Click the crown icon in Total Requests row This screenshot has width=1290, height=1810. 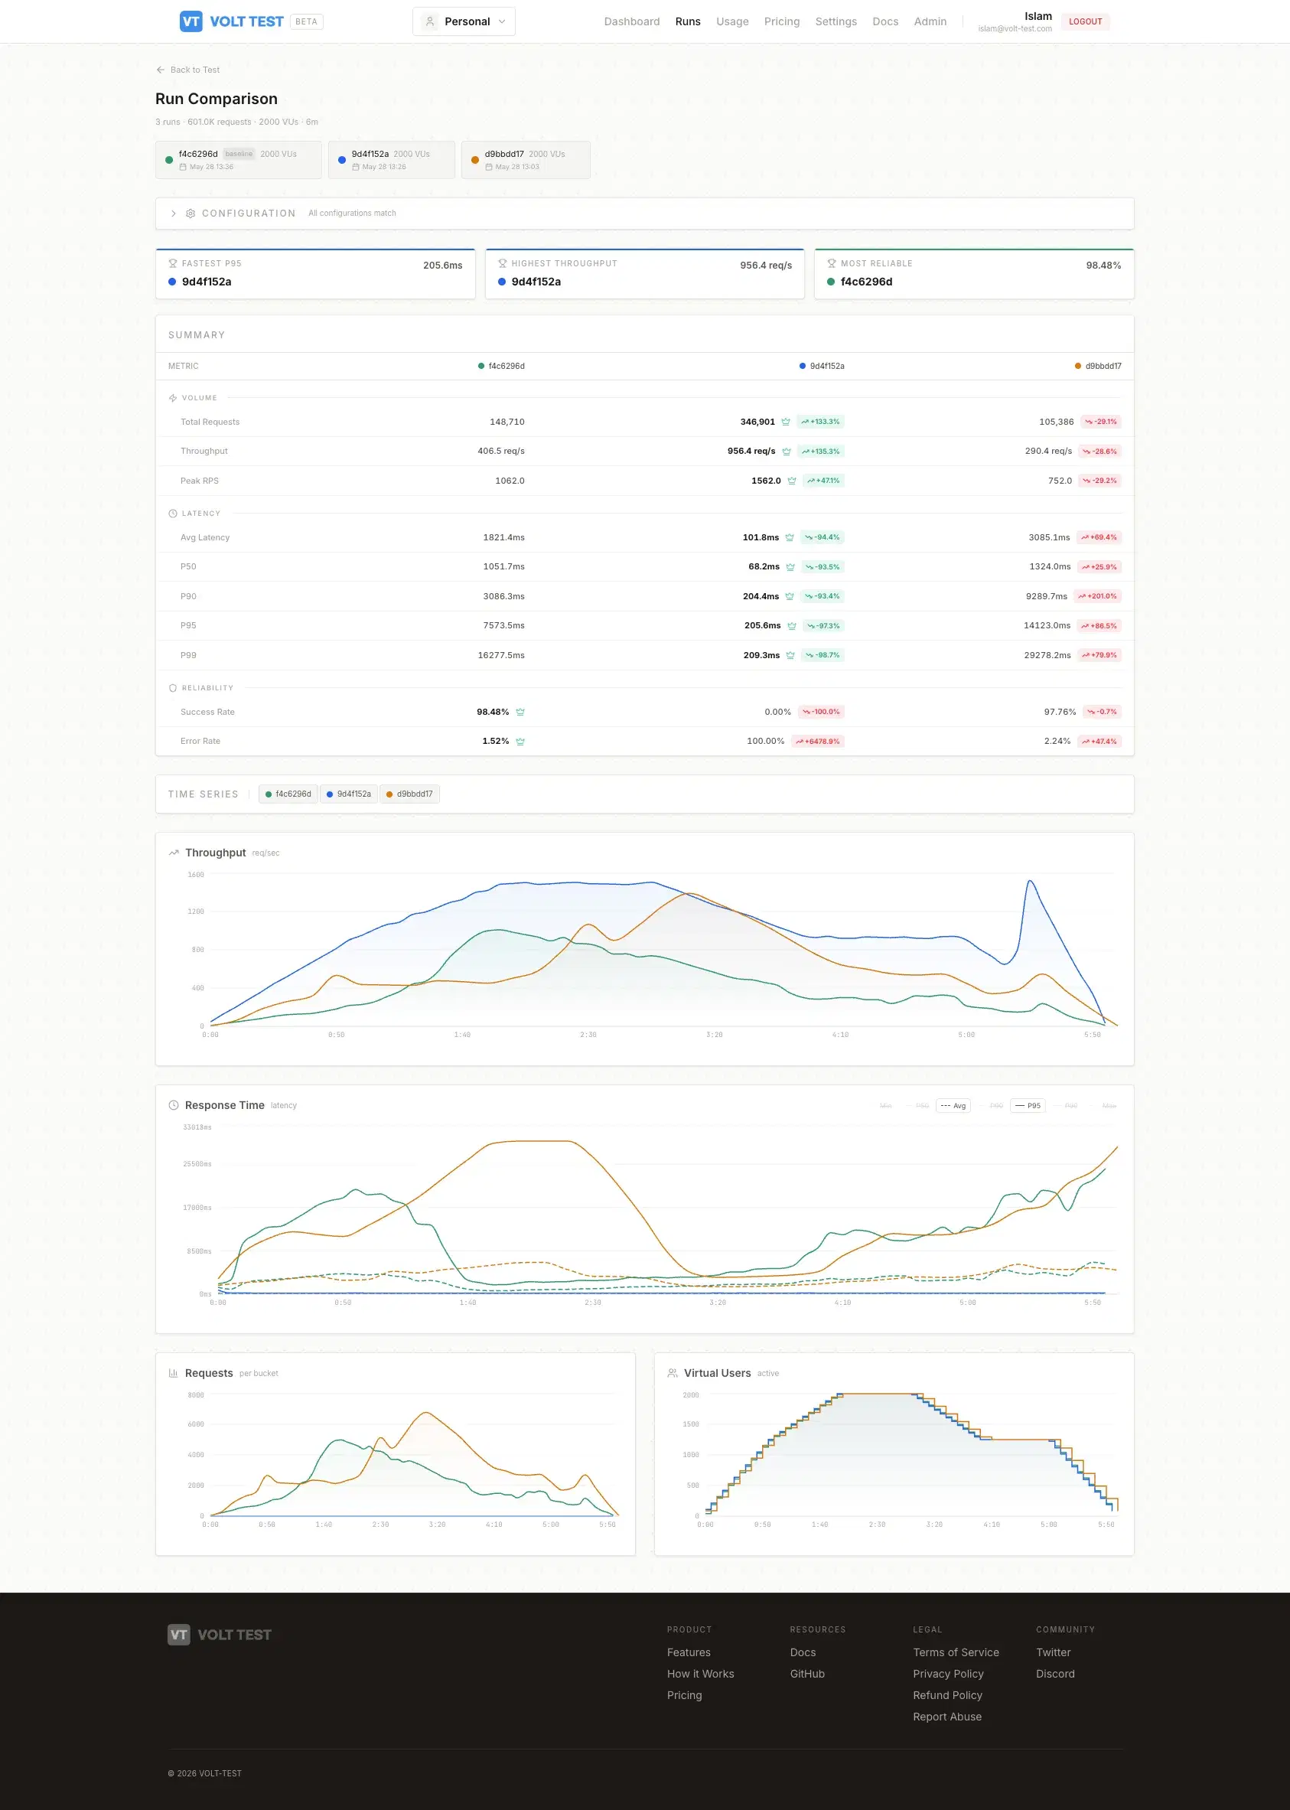coord(786,422)
